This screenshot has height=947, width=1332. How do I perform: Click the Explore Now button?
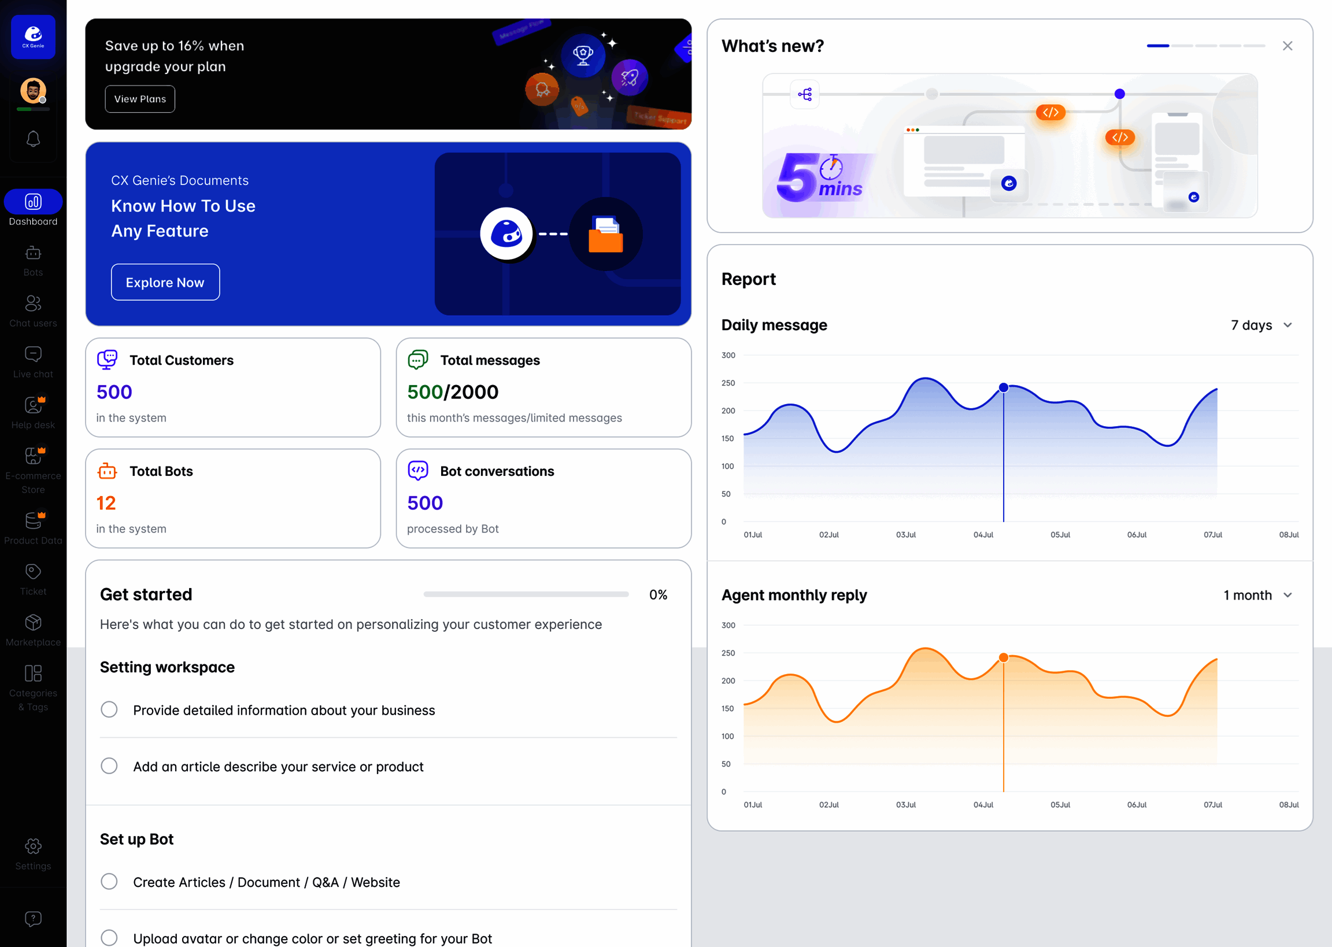165,282
